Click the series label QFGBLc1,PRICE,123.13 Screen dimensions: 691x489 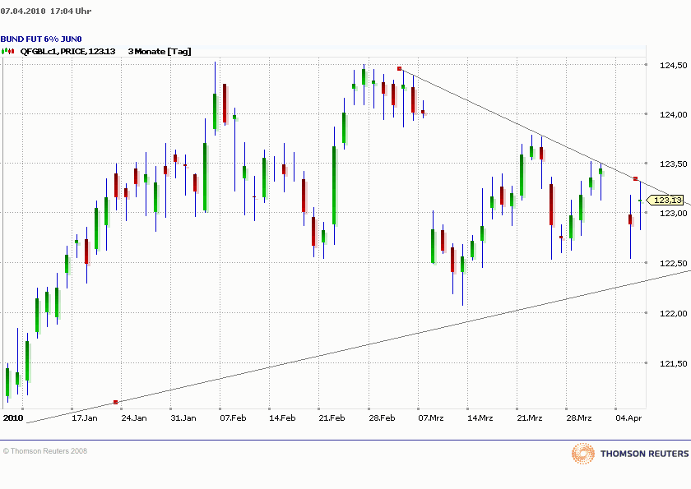[x=67, y=52]
